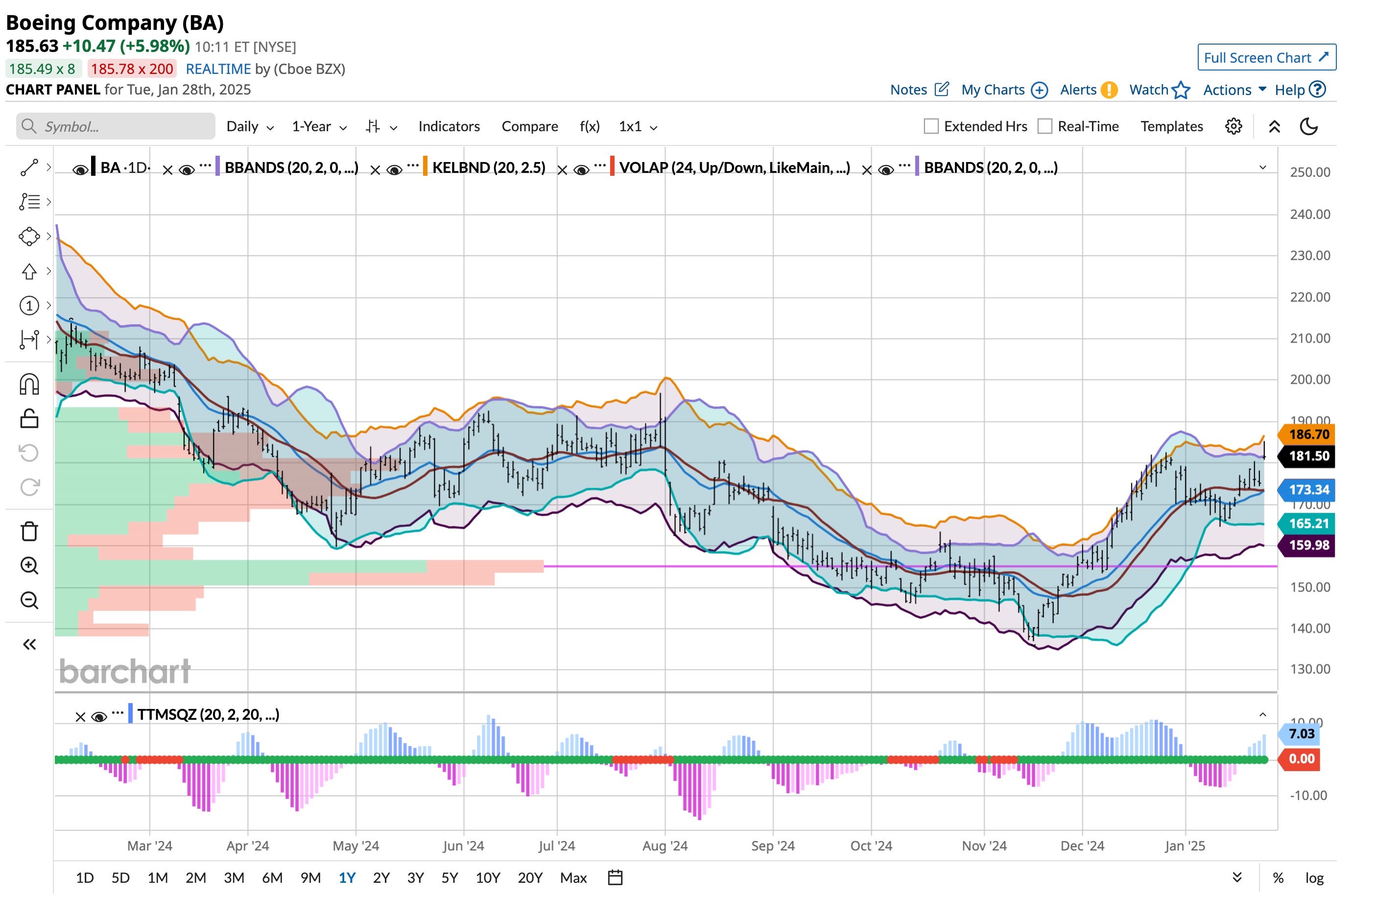Delete drawings with trash icon

tap(29, 531)
